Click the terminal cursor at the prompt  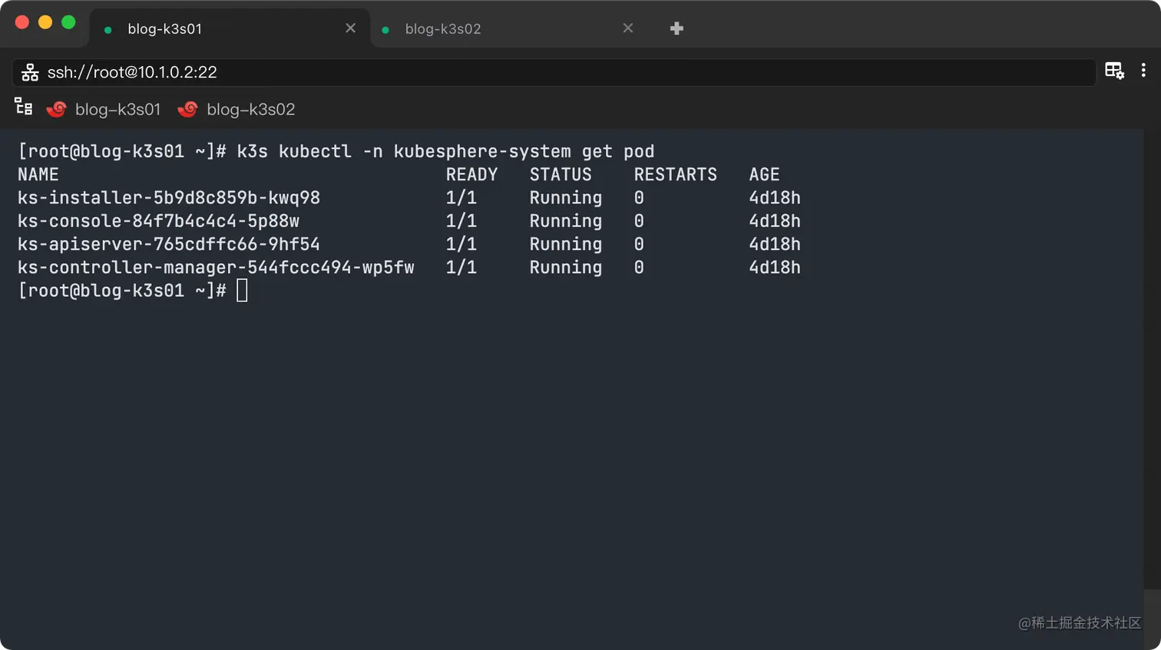tap(242, 291)
